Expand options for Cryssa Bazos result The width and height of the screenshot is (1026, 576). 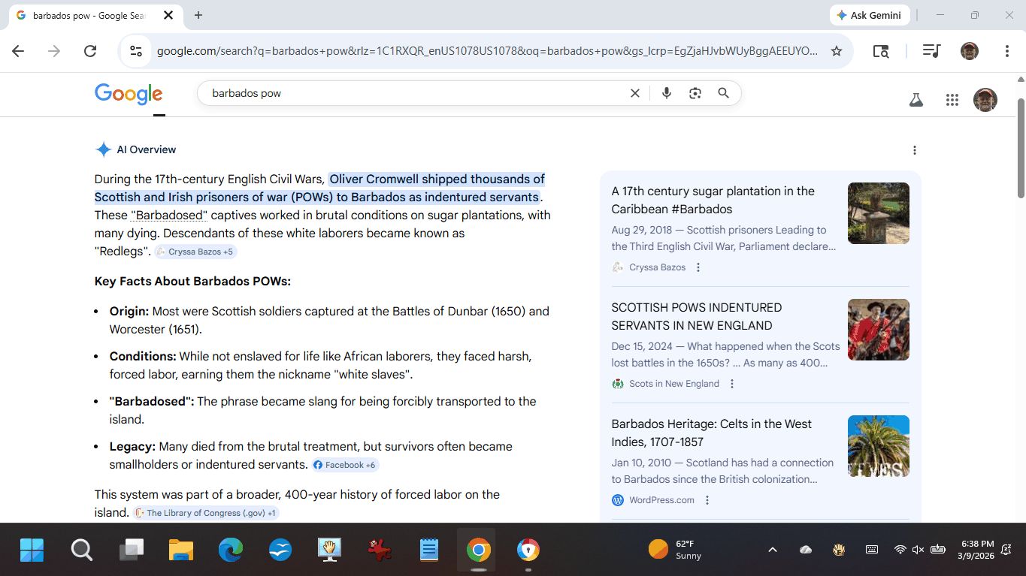click(x=698, y=267)
